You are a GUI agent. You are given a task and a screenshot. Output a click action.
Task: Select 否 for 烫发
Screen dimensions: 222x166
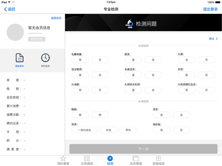pyautogui.click(x=181, y=115)
